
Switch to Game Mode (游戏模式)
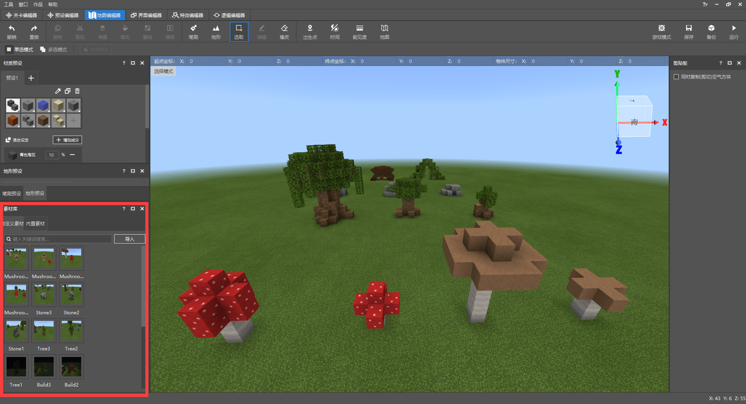point(662,32)
